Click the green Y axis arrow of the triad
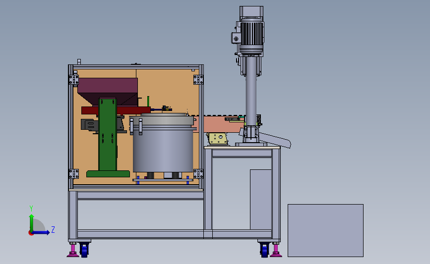Screen dimensions: 430x264 32,222
